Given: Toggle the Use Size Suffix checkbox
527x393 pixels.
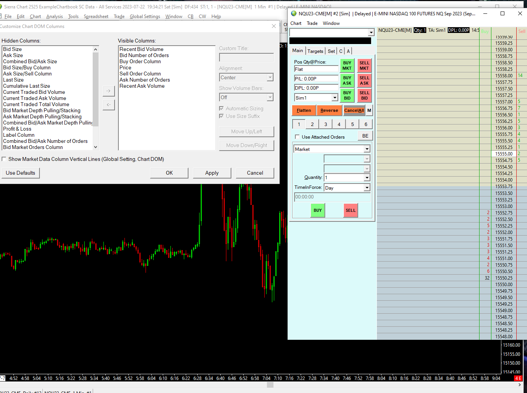Looking at the screenshot, I should click(221, 116).
